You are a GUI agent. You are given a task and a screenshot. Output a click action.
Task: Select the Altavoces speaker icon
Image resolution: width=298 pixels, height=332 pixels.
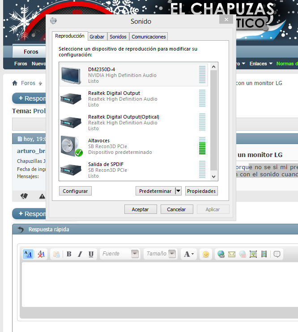click(72, 146)
